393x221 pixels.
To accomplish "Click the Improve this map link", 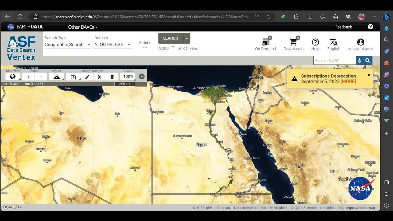I will pyautogui.click(x=360, y=208).
